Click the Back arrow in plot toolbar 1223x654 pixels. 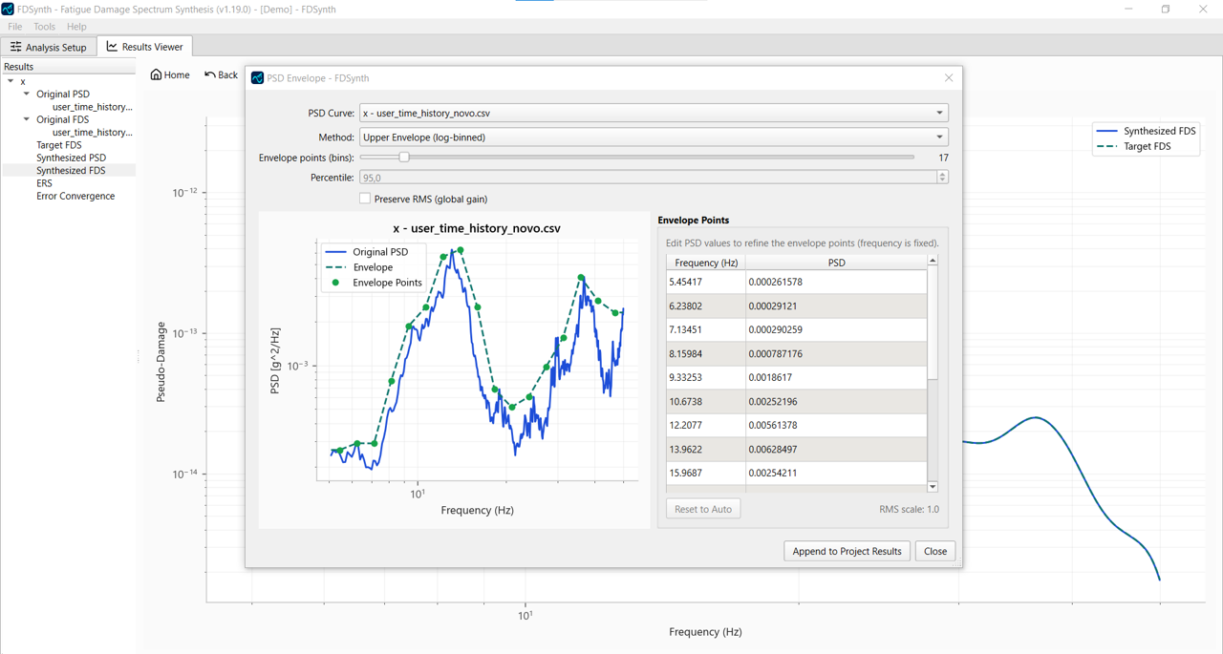[210, 74]
